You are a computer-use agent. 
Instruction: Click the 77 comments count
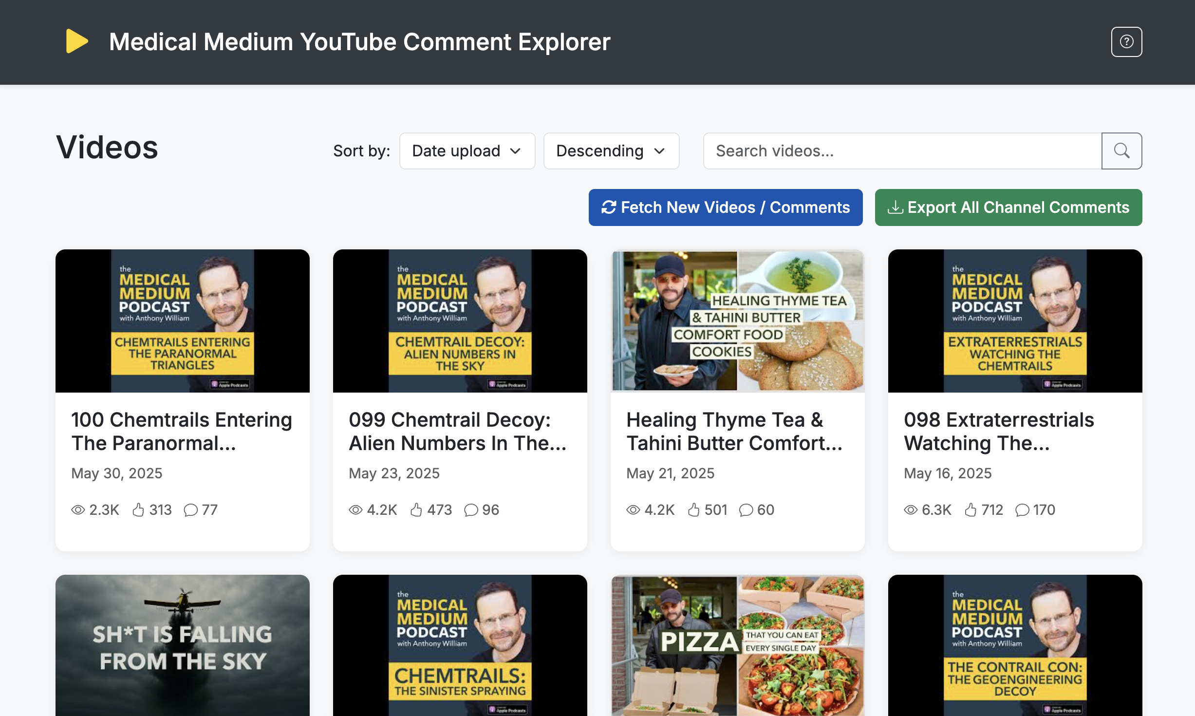[209, 510]
